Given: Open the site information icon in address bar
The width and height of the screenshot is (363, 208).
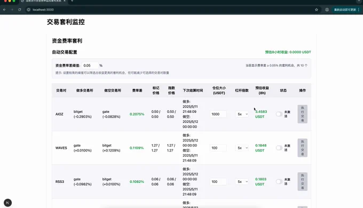Looking at the screenshot, I should 29,10.
